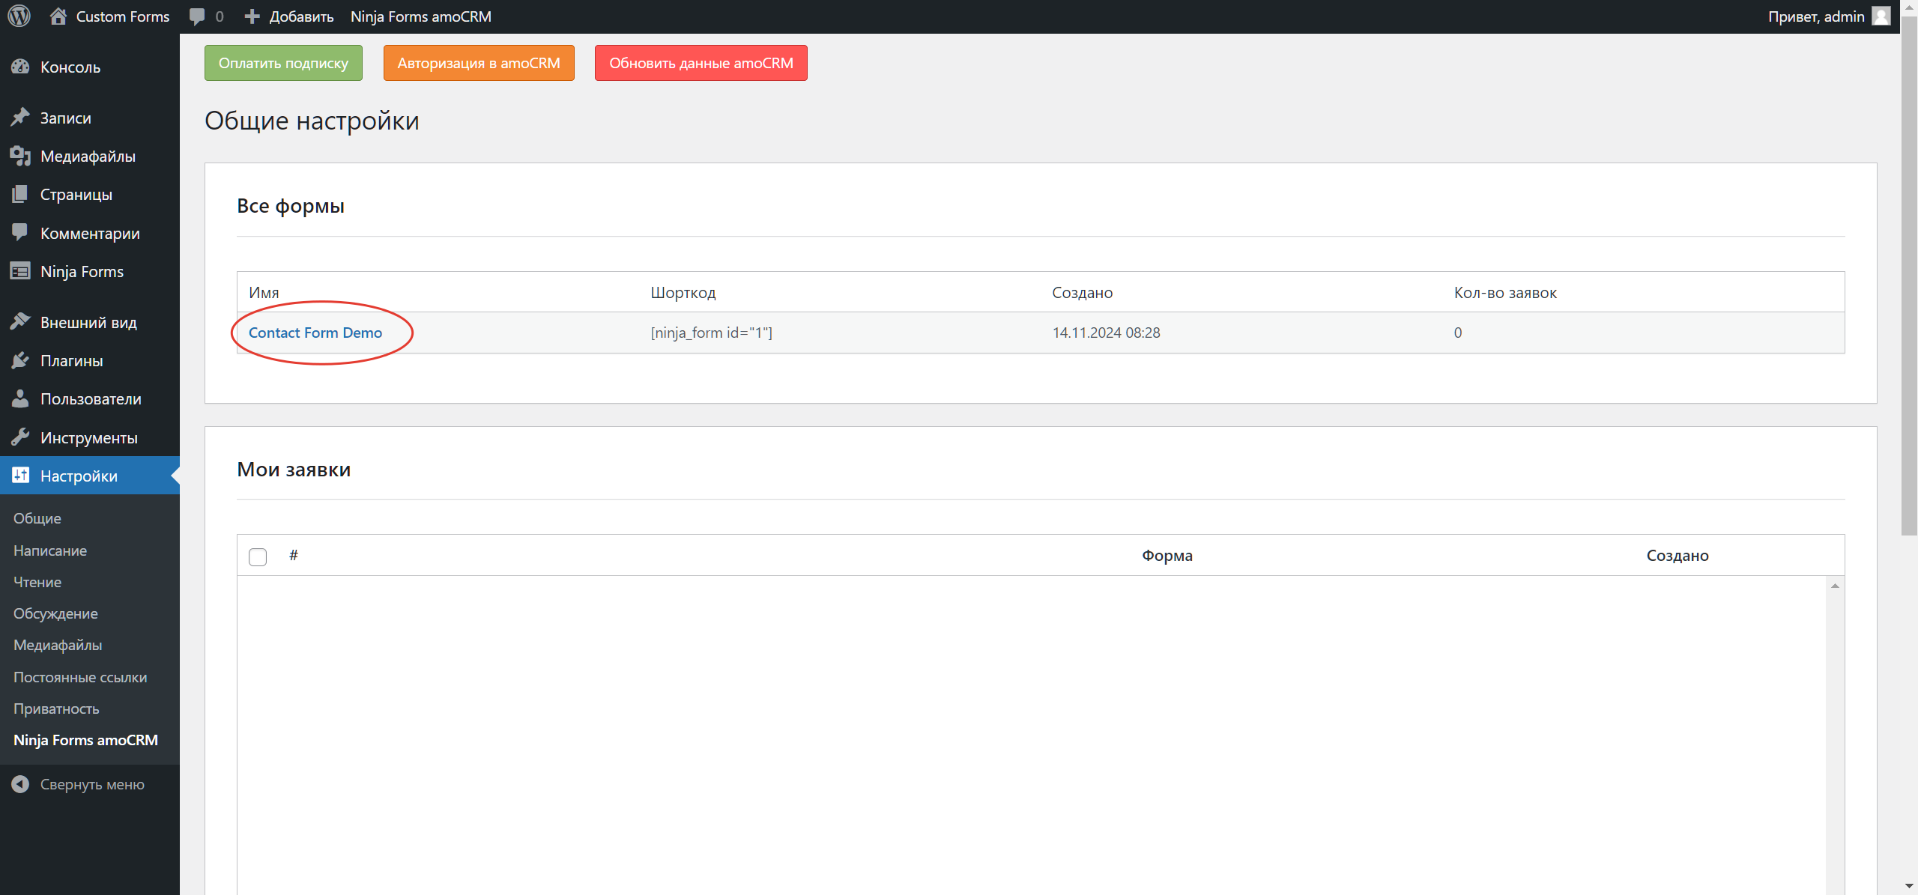
Task: Open the Contact Form Demo link
Action: click(315, 332)
